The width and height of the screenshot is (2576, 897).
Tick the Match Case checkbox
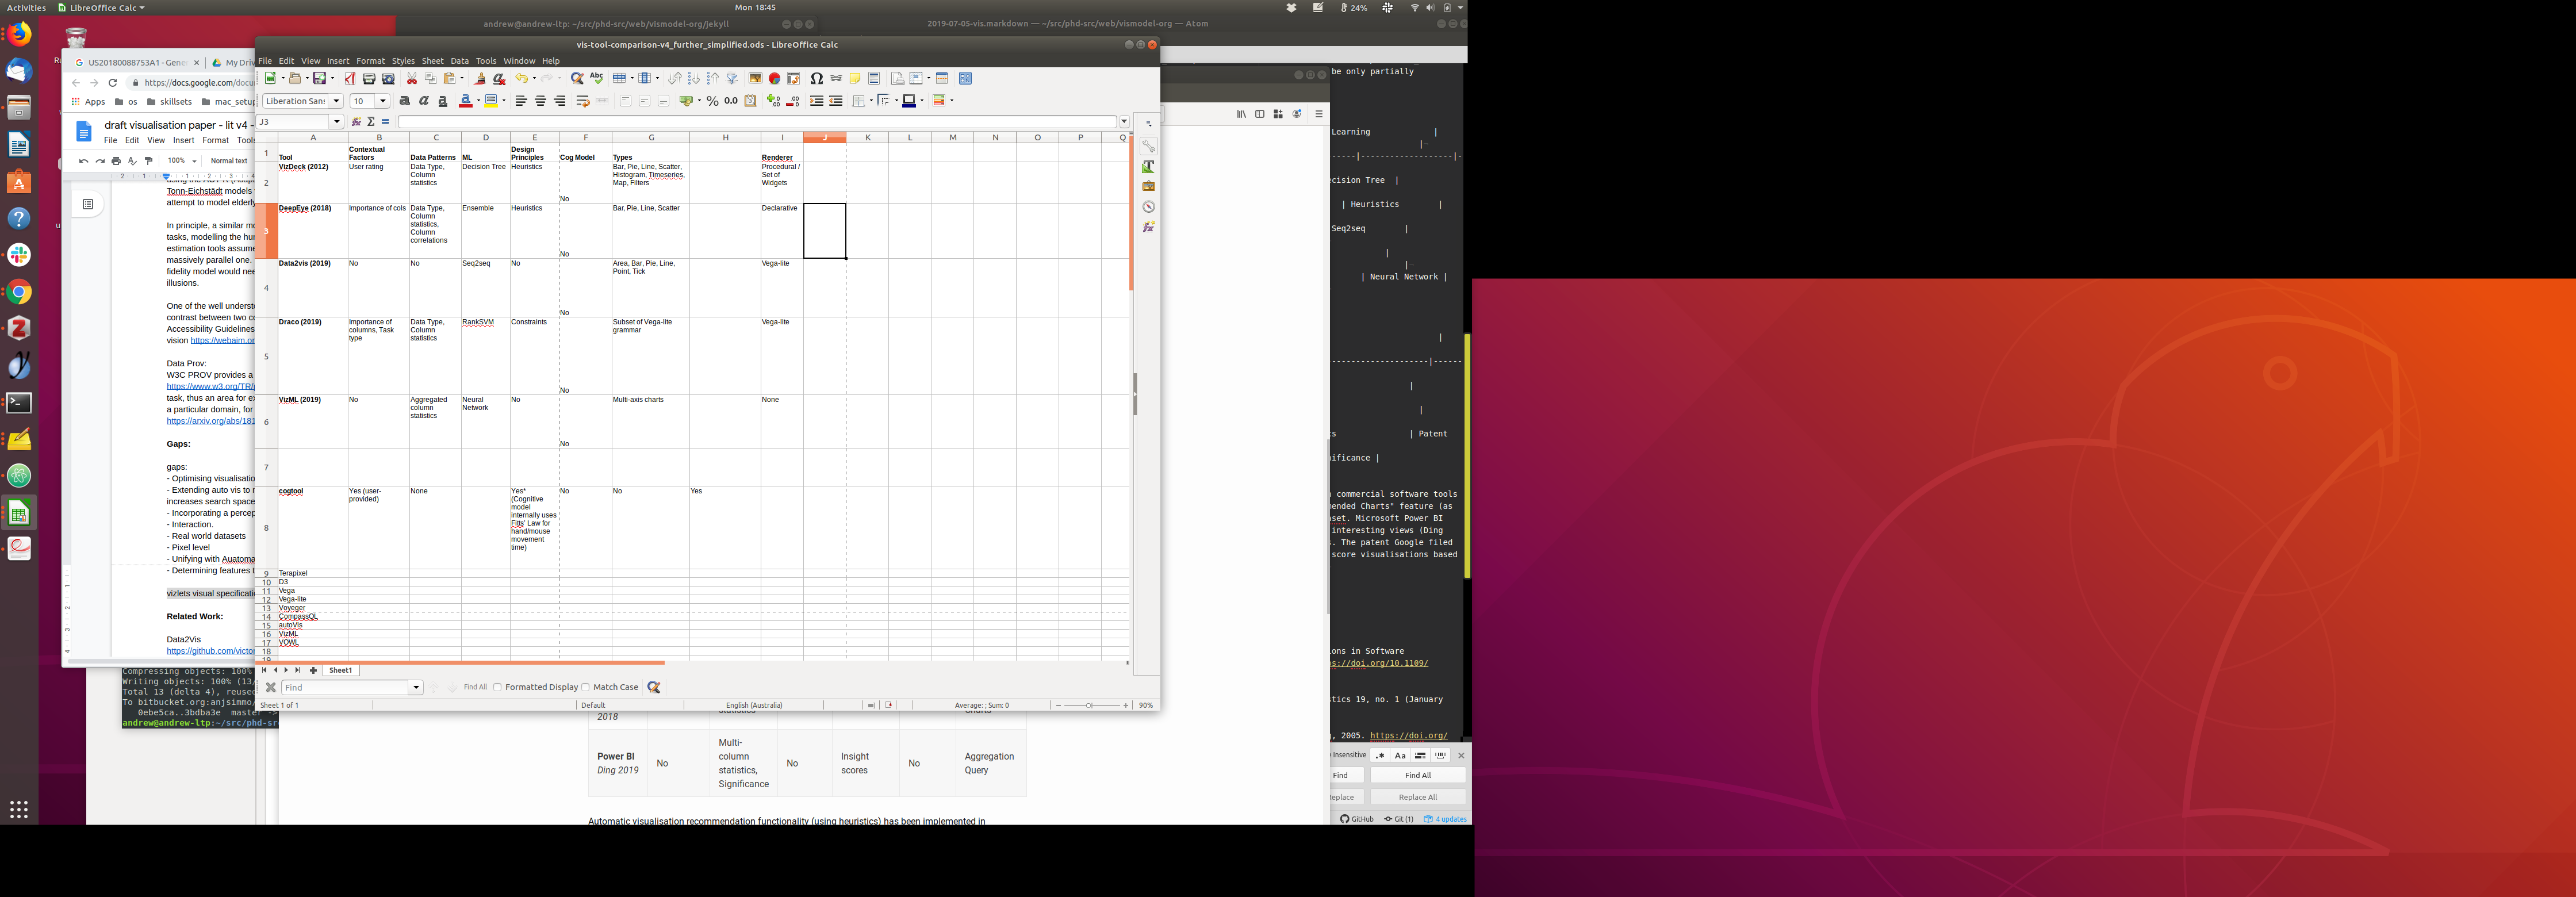pyautogui.click(x=586, y=687)
